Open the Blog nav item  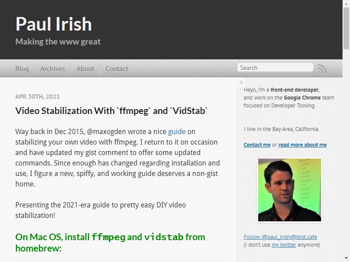click(22, 69)
